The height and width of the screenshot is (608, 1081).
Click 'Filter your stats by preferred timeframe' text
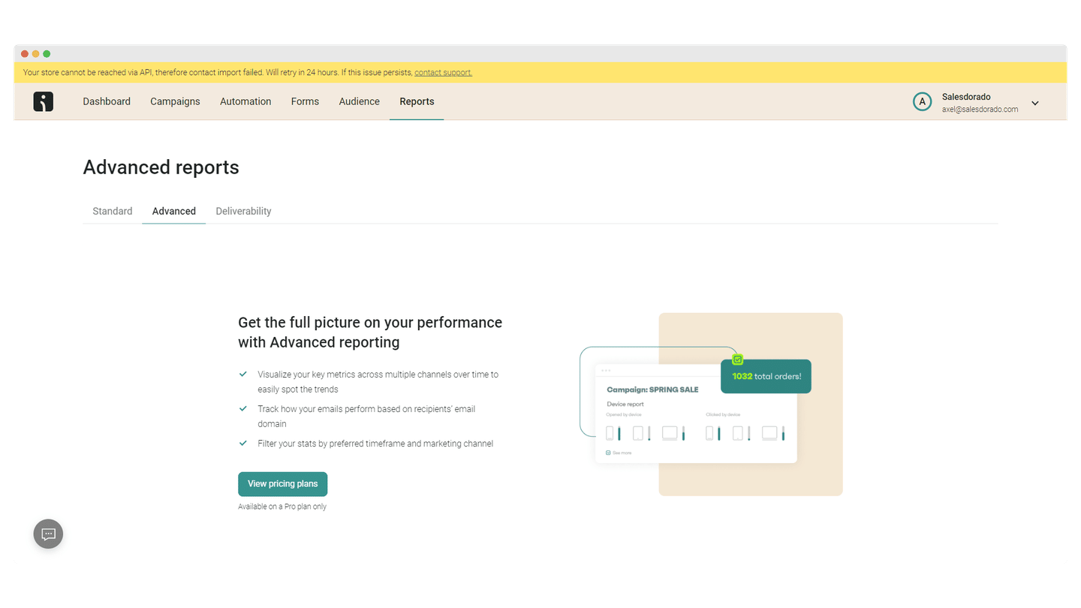click(x=375, y=444)
